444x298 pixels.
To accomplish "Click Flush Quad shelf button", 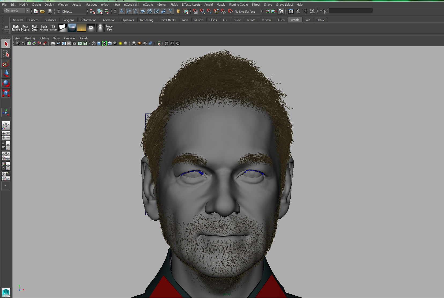I will click(35, 28).
